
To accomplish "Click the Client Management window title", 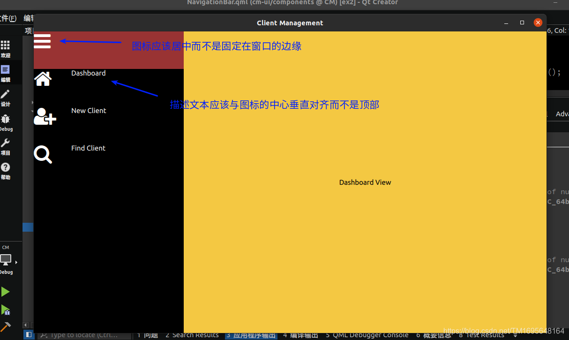I will coord(290,23).
